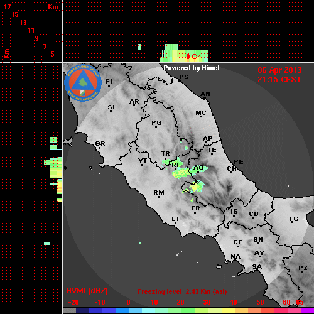Select the time '21:15 CEST'
314x314 pixels.
pos(279,80)
